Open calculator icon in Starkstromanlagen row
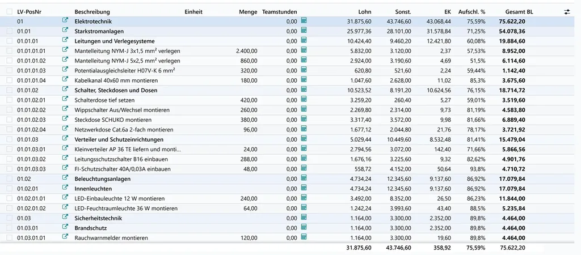 click(304, 31)
